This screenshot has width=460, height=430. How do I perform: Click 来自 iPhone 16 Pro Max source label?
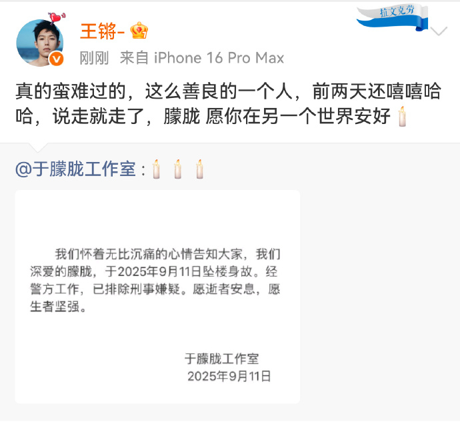pyautogui.click(x=202, y=58)
